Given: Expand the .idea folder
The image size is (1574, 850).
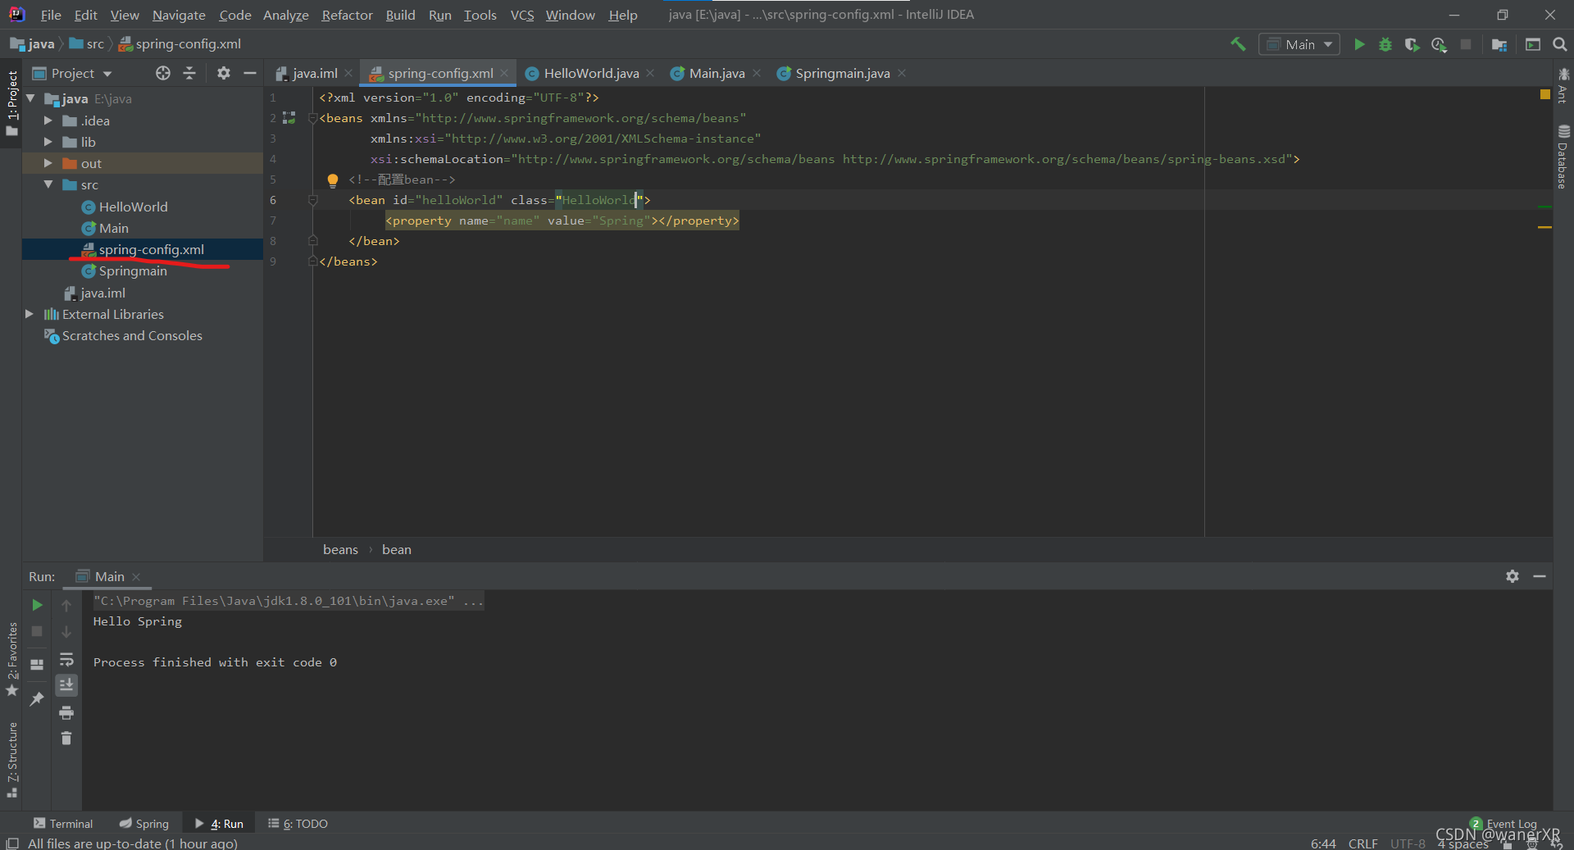Looking at the screenshot, I should pyautogui.click(x=48, y=120).
